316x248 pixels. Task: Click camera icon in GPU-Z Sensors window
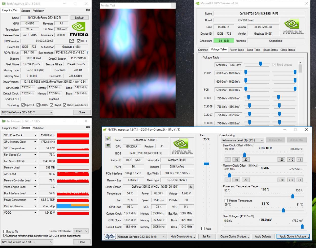(x=88, y=127)
